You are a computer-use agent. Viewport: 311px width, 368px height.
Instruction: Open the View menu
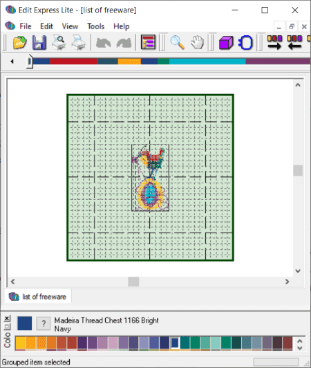pos(70,26)
